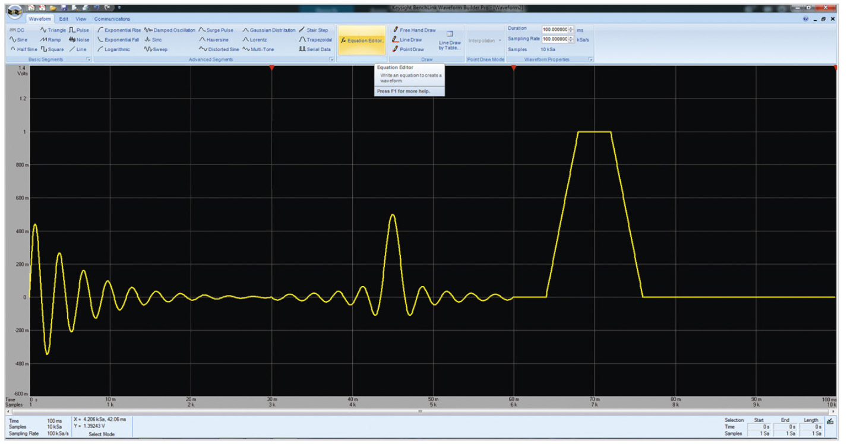The image size is (847, 444).
Task: Select the Damped Oscillation segment
Action: (x=170, y=30)
